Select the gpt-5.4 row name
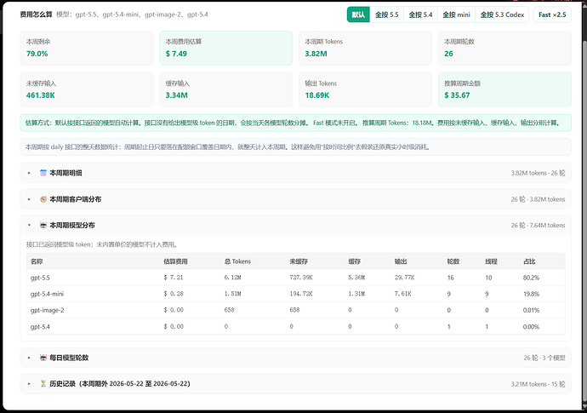The width and height of the screenshot is (587, 413). (x=40, y=327)
